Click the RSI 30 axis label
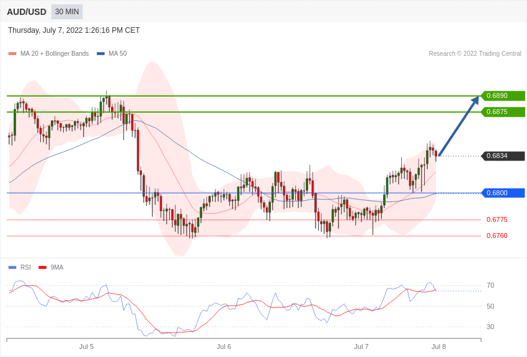This screenshot has width=527, height=357. [490, 327]
